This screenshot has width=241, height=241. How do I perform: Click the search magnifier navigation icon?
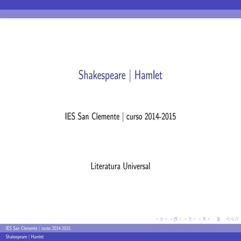(x=232, y=219)
